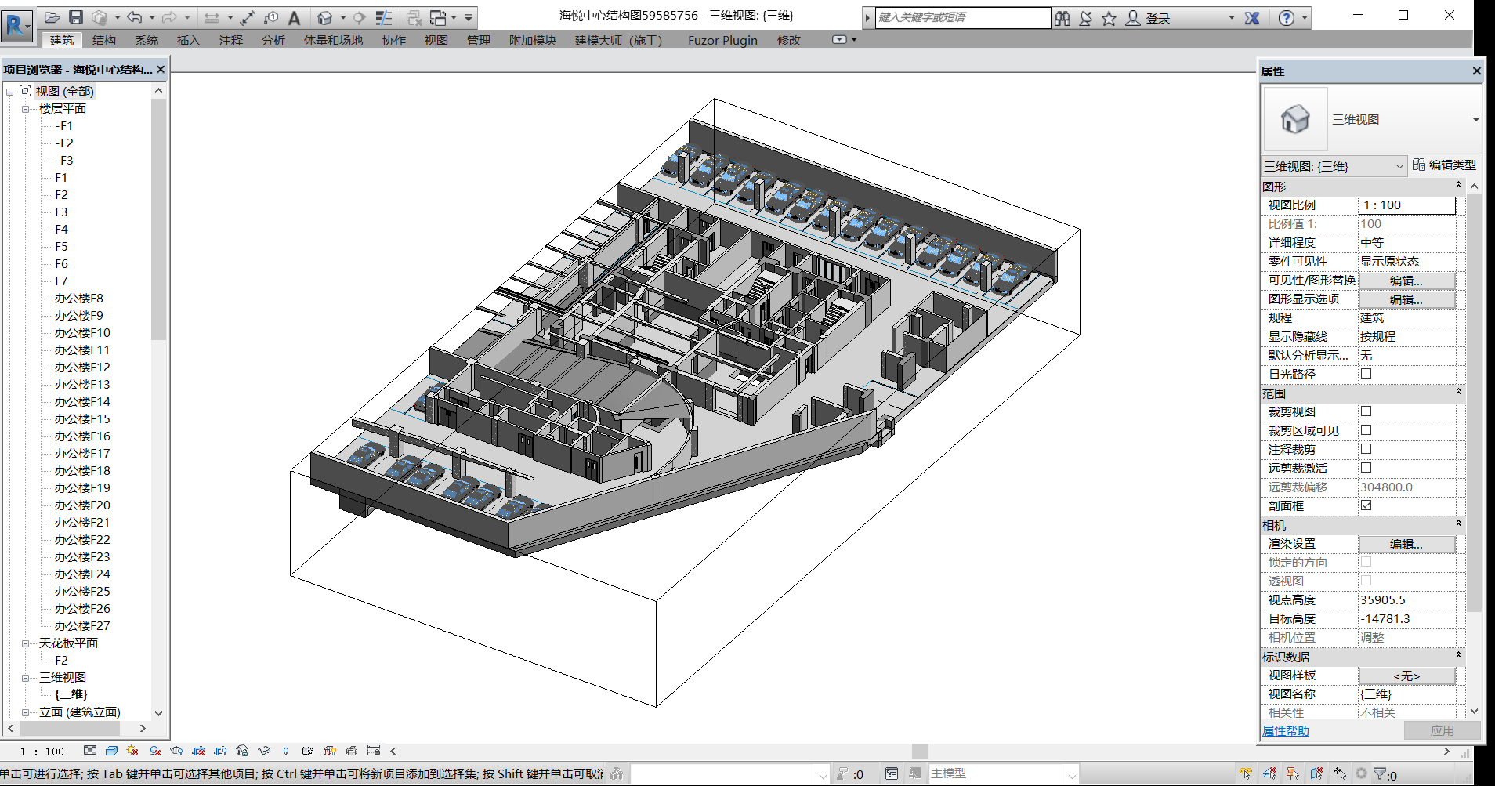The height and width of the screenshot is (786, 1495).
Task: Collapse the 楼层平面 tree node
Action: (x=25, y=109)
